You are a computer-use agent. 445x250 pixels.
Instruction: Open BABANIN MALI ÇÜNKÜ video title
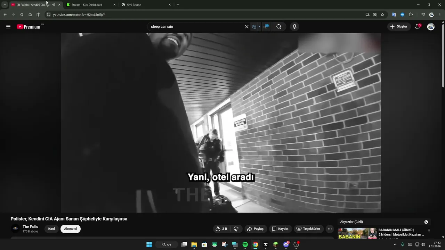(x=401, y=232)
